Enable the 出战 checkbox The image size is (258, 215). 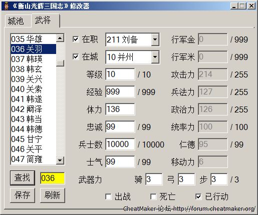point(109,196)
